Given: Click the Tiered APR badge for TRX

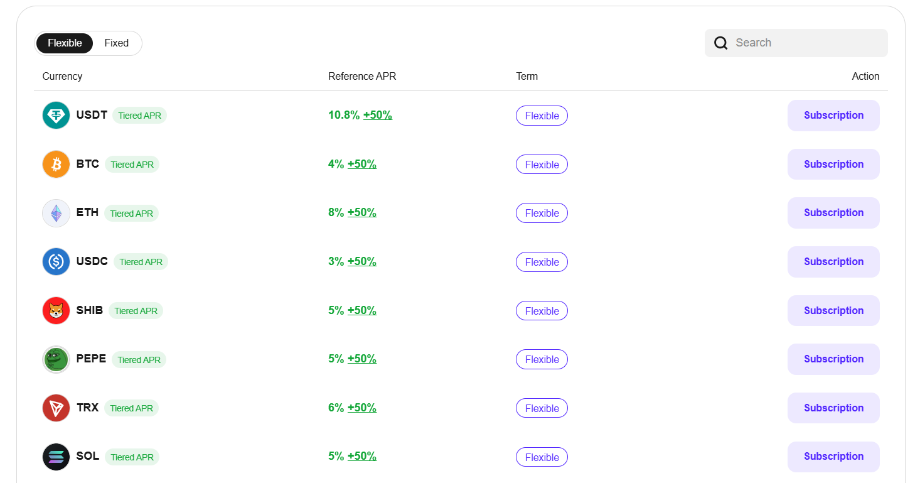Looking at the screenshot, I should (x=131, y=408).
